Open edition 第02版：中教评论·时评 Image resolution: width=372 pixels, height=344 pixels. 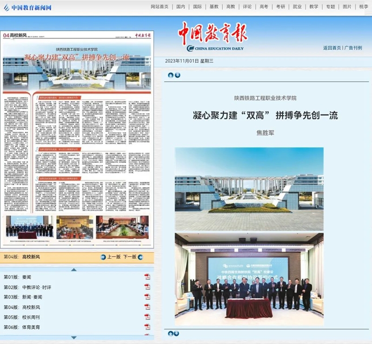click(x=27, y=287)
